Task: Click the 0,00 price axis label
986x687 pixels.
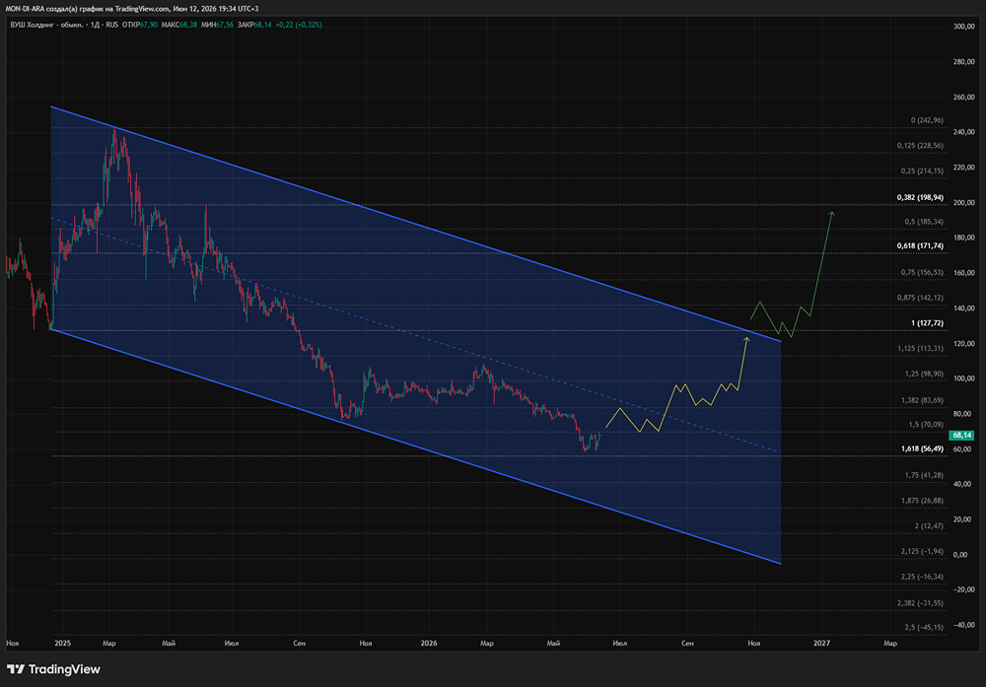Action: pyautogui.click(x=960, y=554)
